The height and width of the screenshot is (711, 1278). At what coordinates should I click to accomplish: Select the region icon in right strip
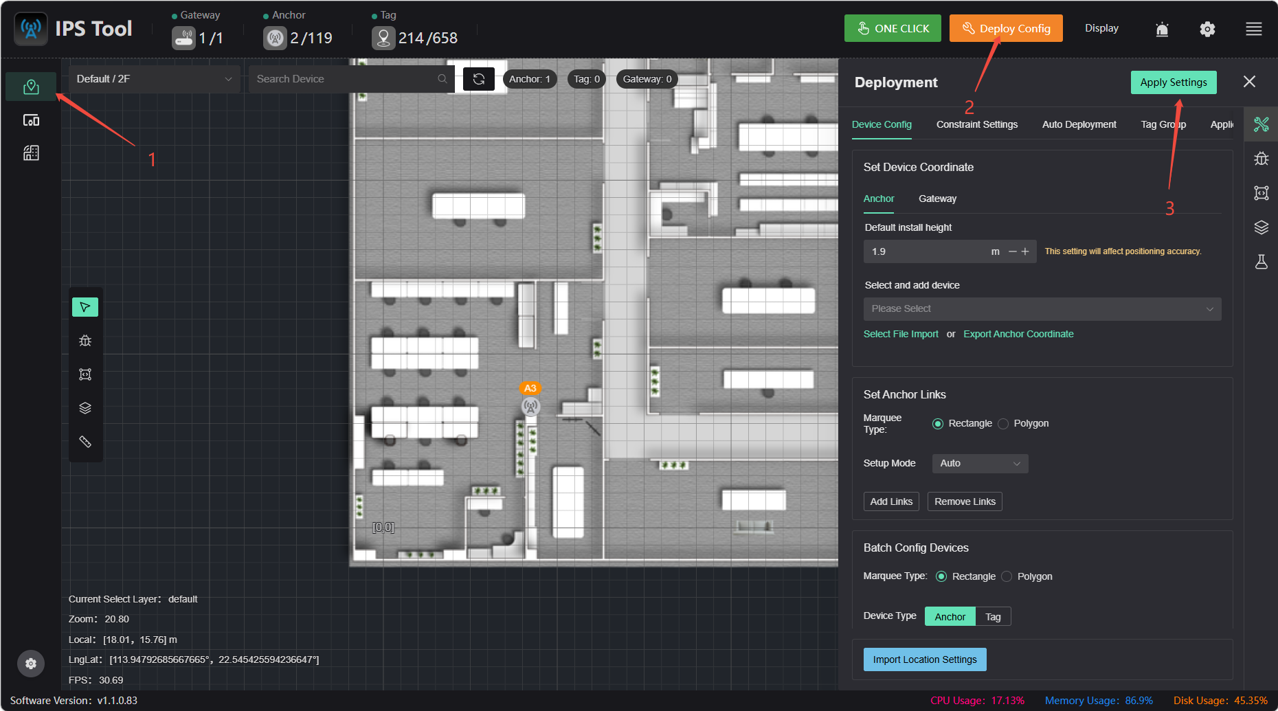pyautogui.click(x=1261, y=193)
